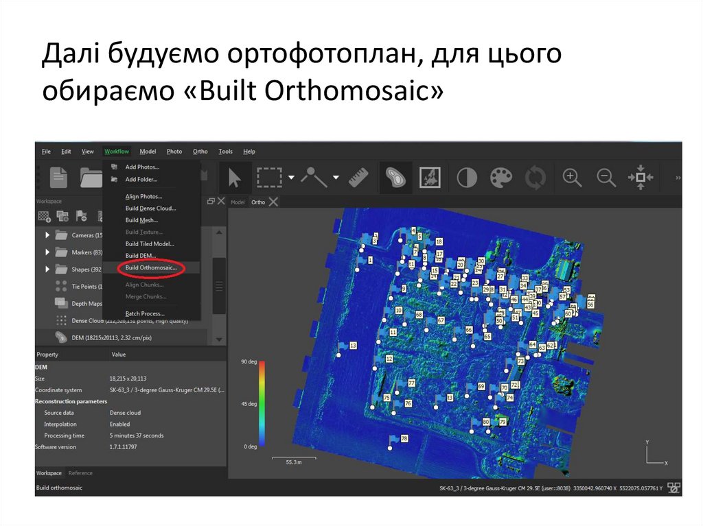This screenshot has height=526, width=703.
Task: Switch to the Reference bottom tab
Action: click(80, 473)
